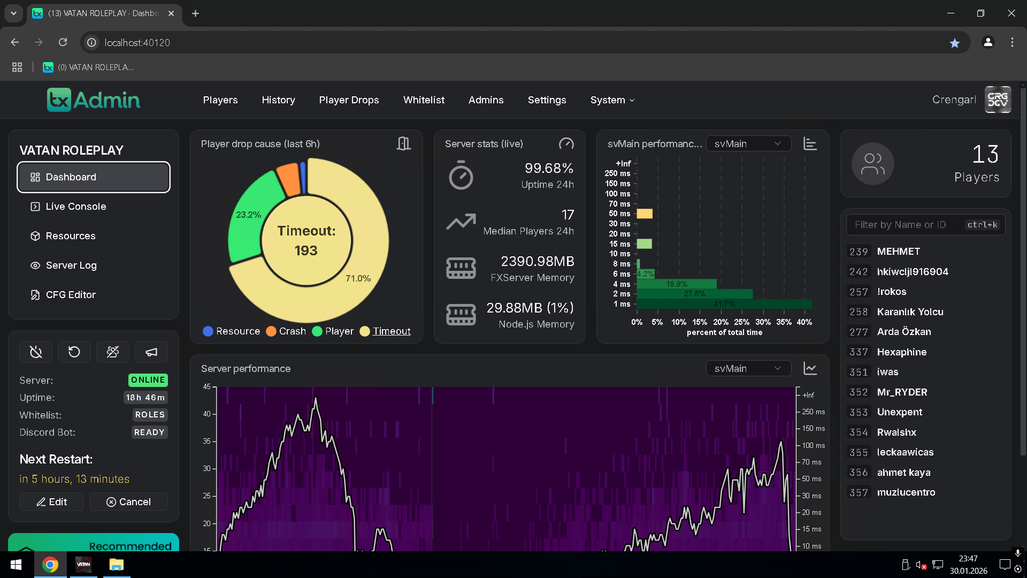This screenshot has height=578, width=1027.
Task: Toggle the Player legend swatch
Action: (317, 331)
